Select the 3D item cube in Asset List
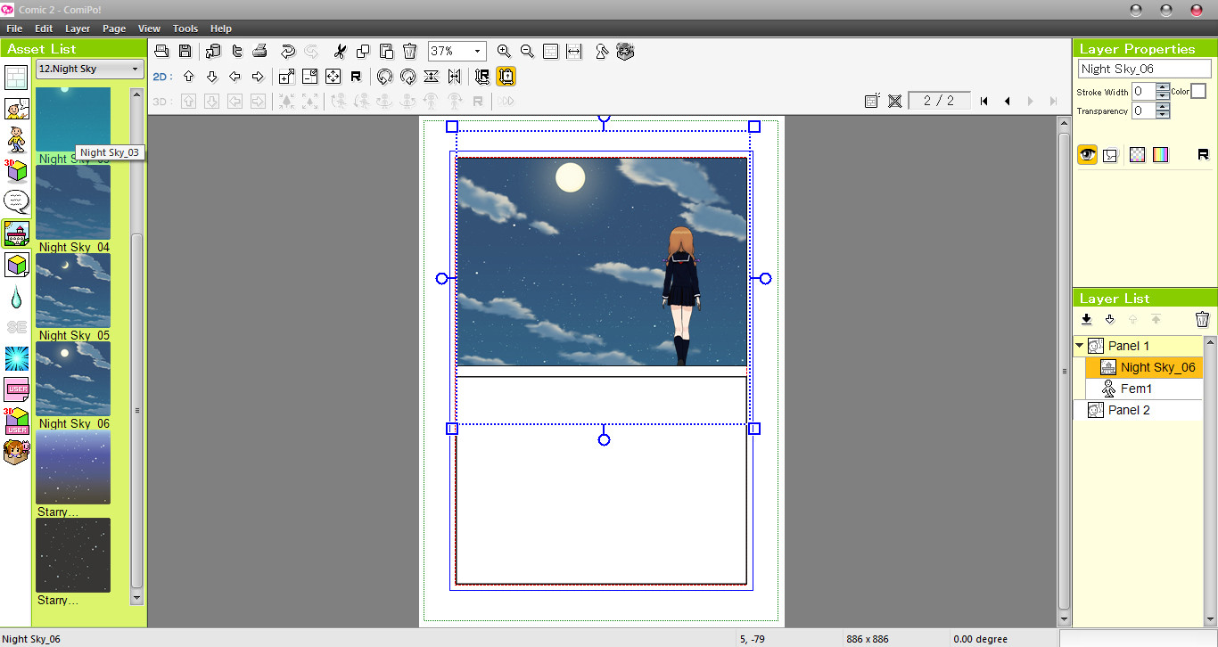The image size is (1218, 647). (x=14, y=265)
